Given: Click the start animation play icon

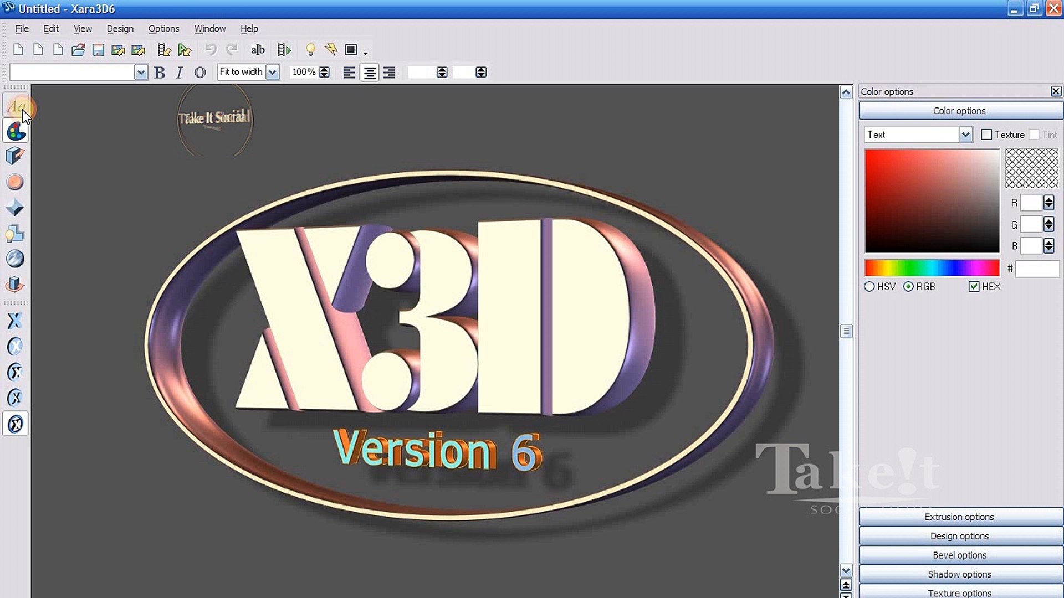Looking at the screenshot, I should (x=284, y=50).
